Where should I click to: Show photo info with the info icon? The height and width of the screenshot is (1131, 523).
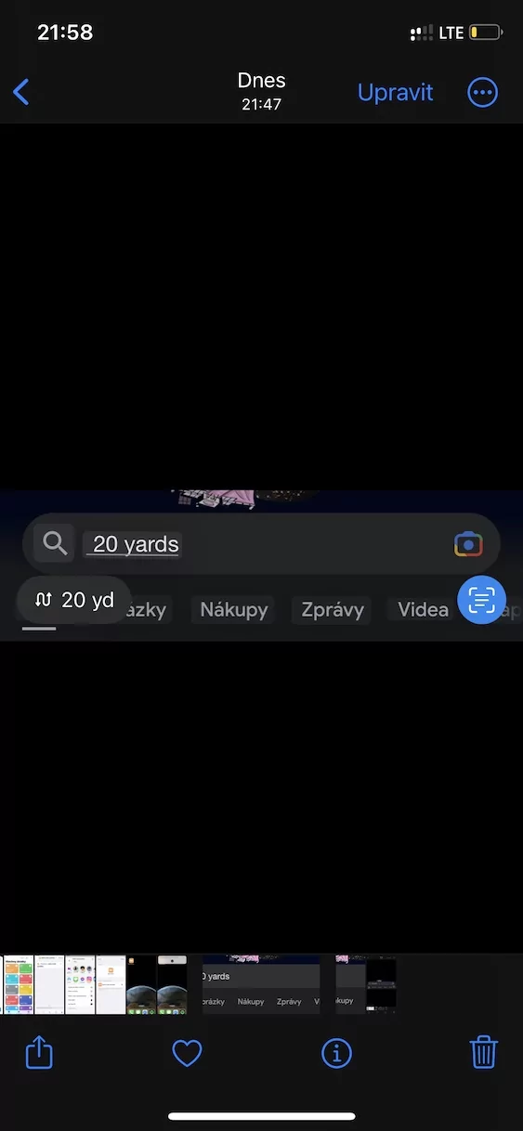[336, 1053]
